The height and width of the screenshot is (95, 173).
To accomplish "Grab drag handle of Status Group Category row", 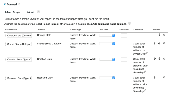I will [x=5, y=44].
